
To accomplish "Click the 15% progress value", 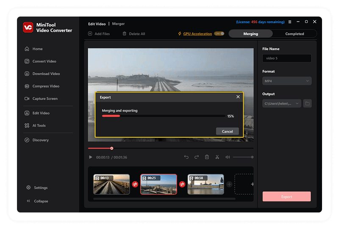I will (231, 116).
